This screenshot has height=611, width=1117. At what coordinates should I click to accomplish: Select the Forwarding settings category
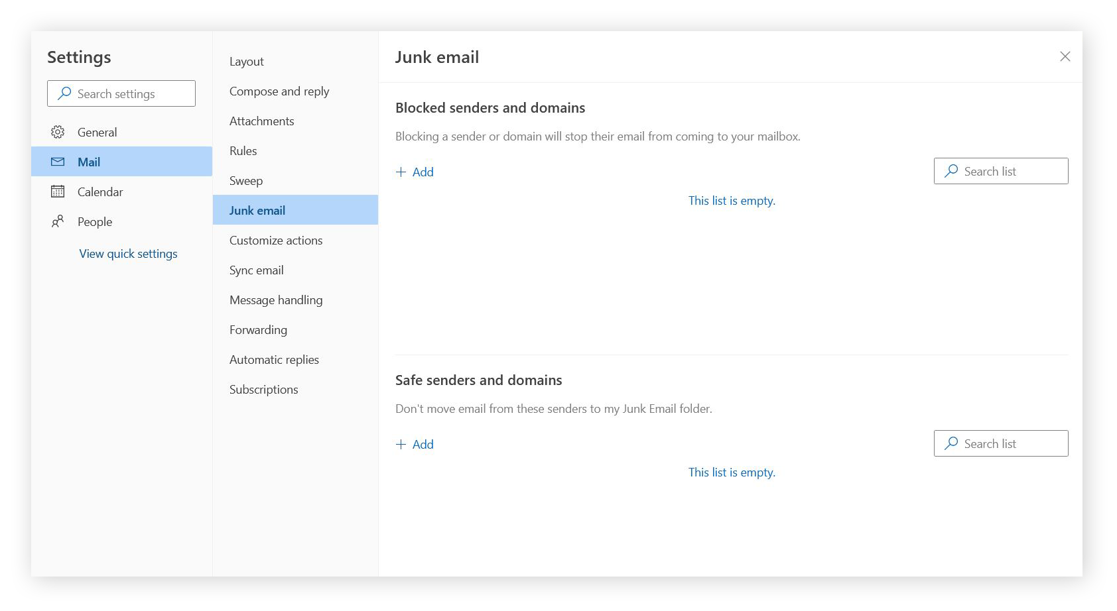[258, 329]
